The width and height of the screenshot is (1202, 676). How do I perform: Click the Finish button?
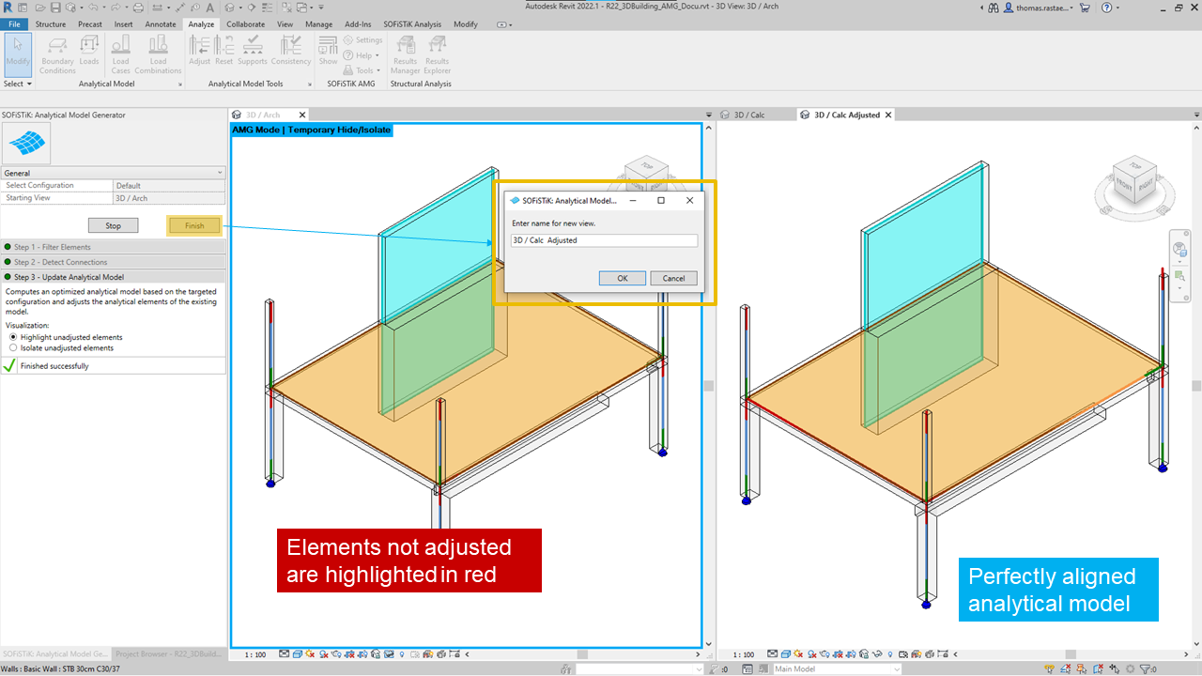click(194, 225)
